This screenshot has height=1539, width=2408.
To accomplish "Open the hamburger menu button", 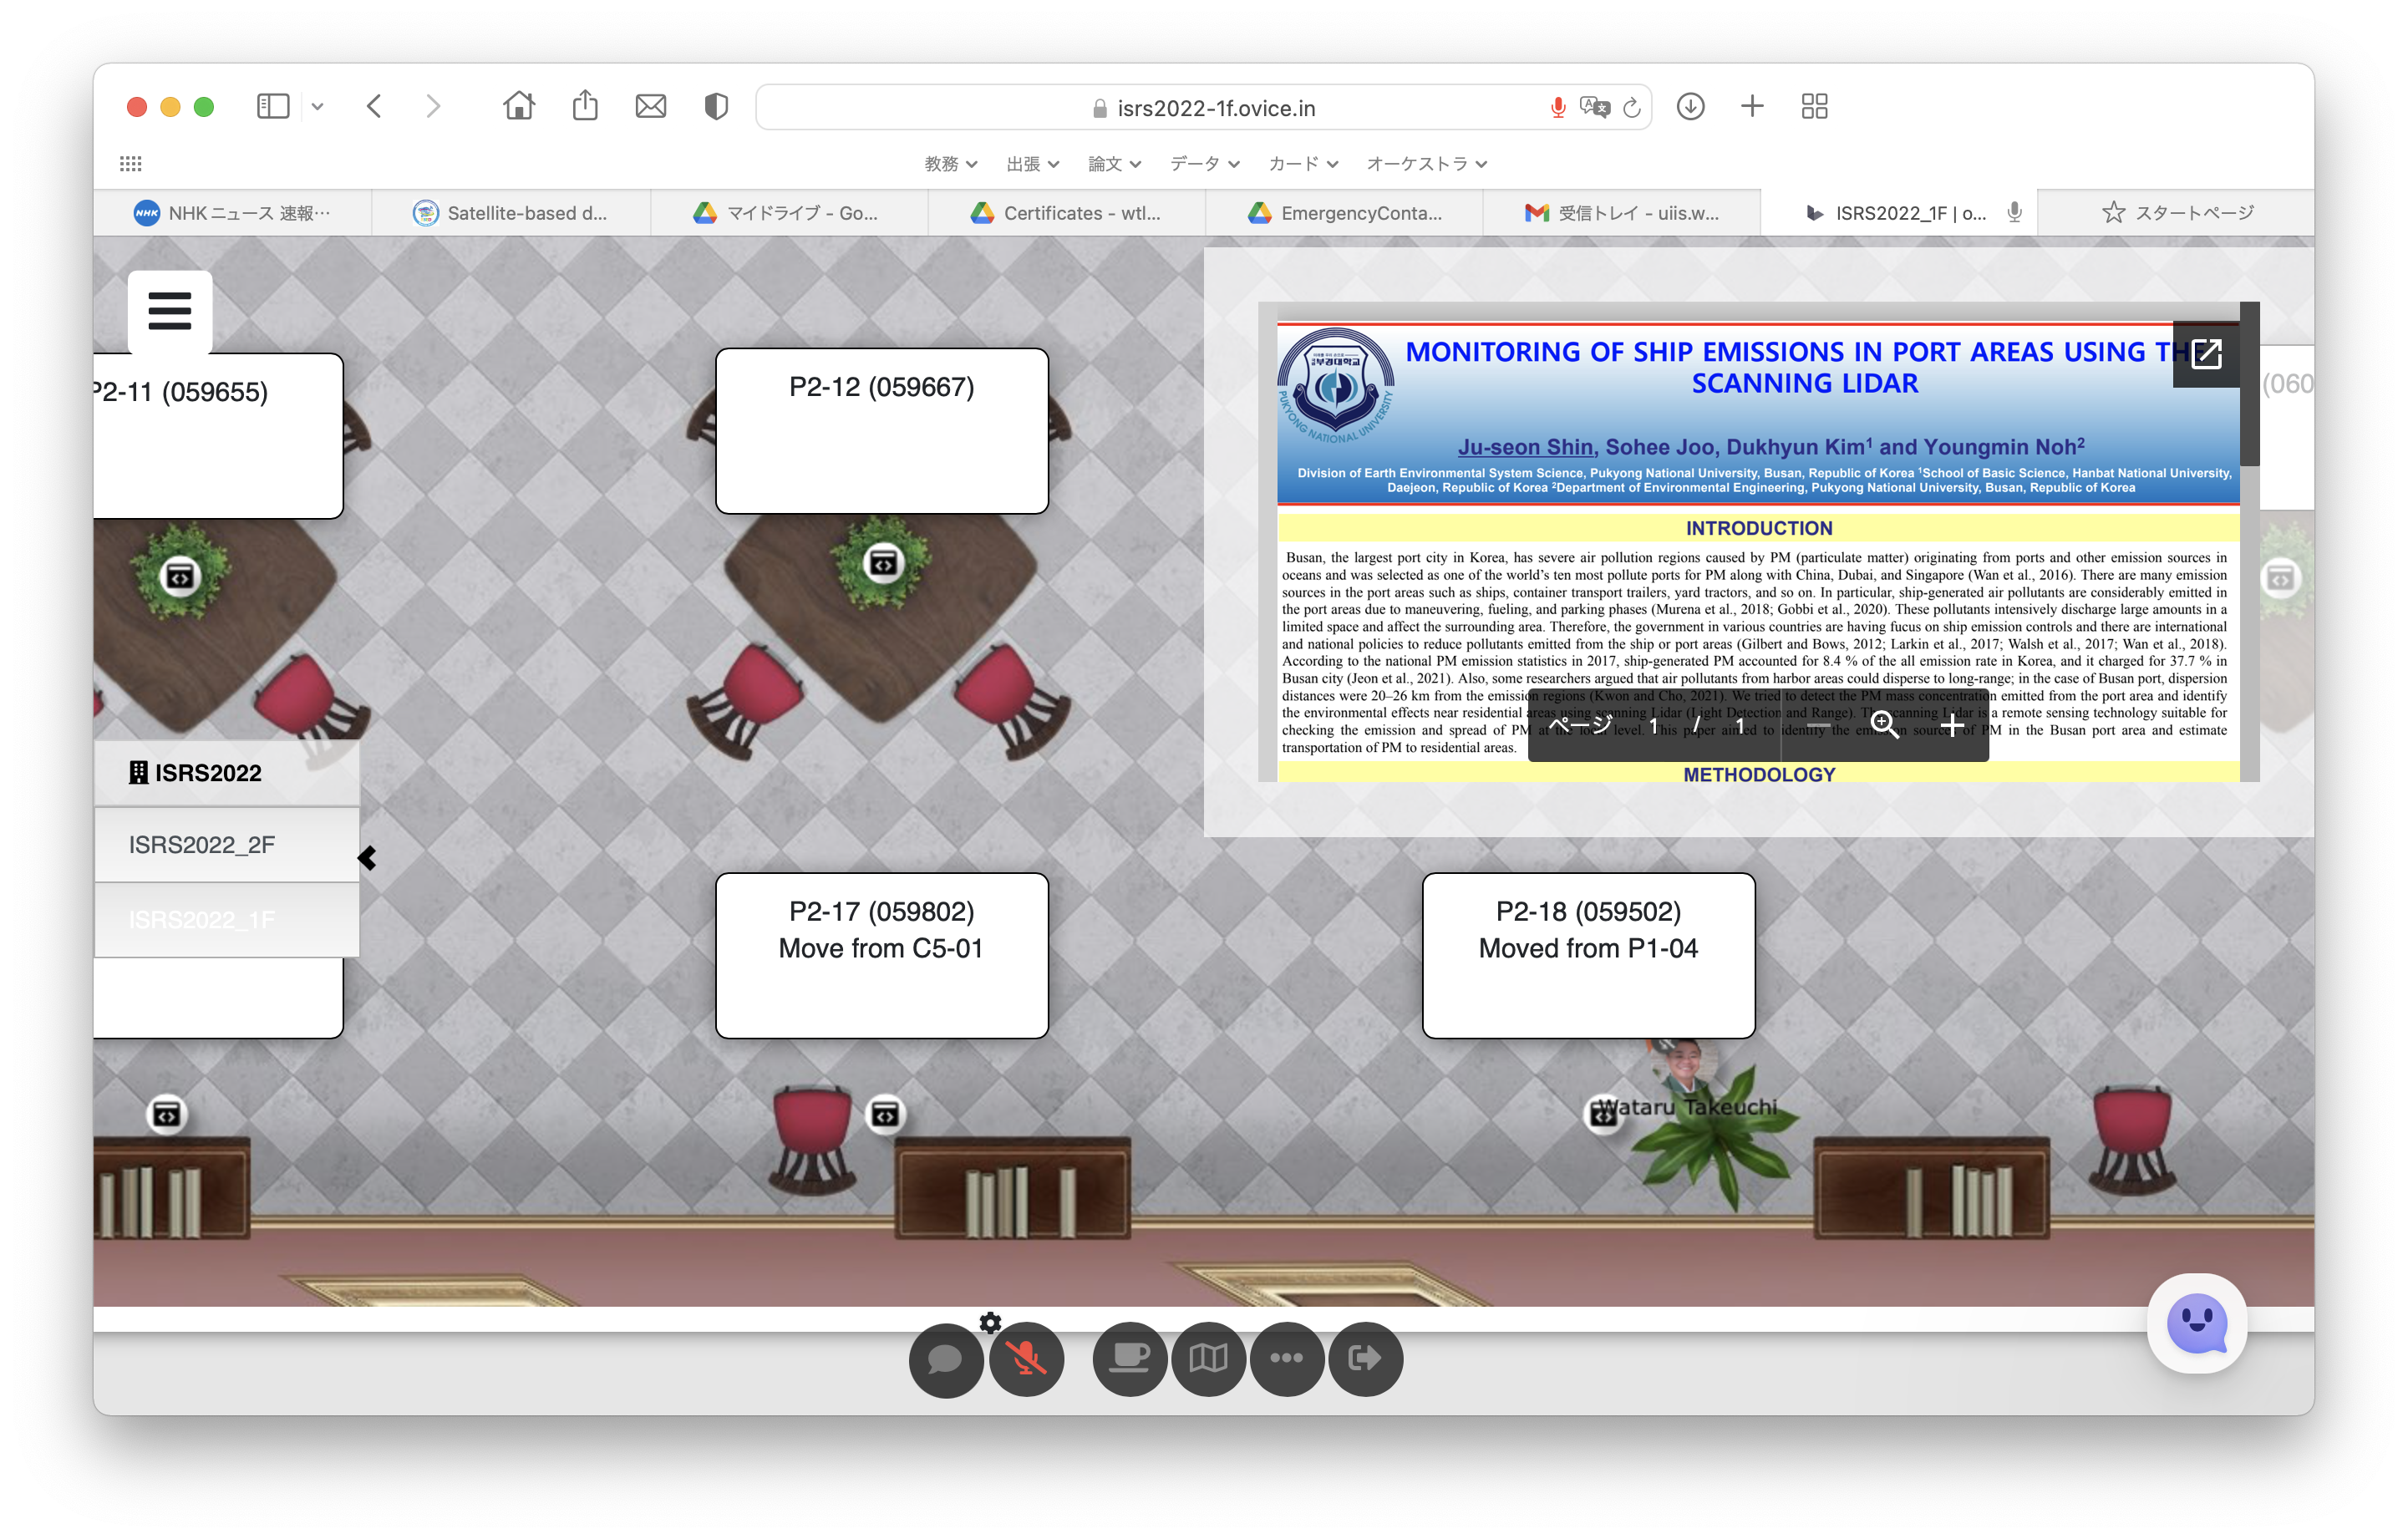I will 169,311.
